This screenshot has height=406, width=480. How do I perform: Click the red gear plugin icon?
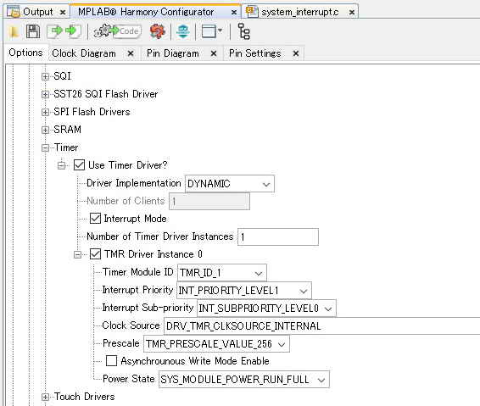[158, 31]
